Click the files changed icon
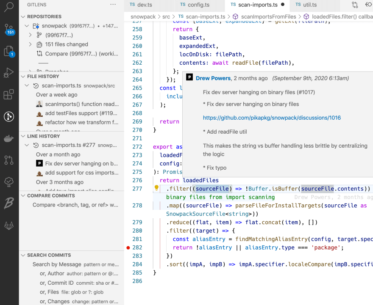Image resolution: width=373 pixels, height=305 pixels. click(39, 44)
